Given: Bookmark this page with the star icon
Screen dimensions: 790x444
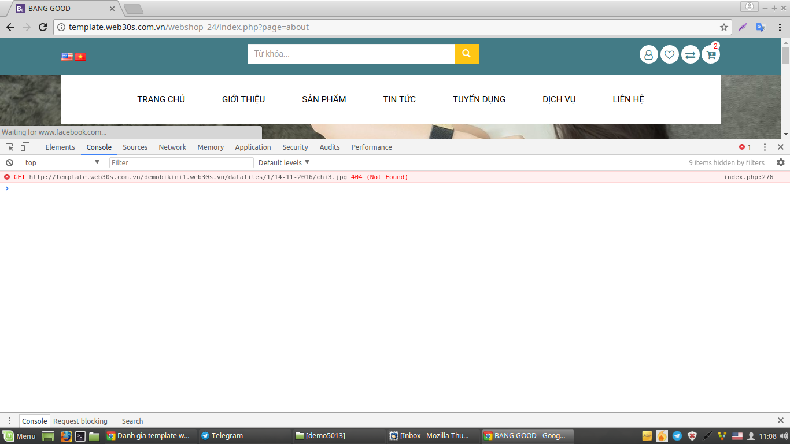Looking at the screenshot, I should pos(723,27).
